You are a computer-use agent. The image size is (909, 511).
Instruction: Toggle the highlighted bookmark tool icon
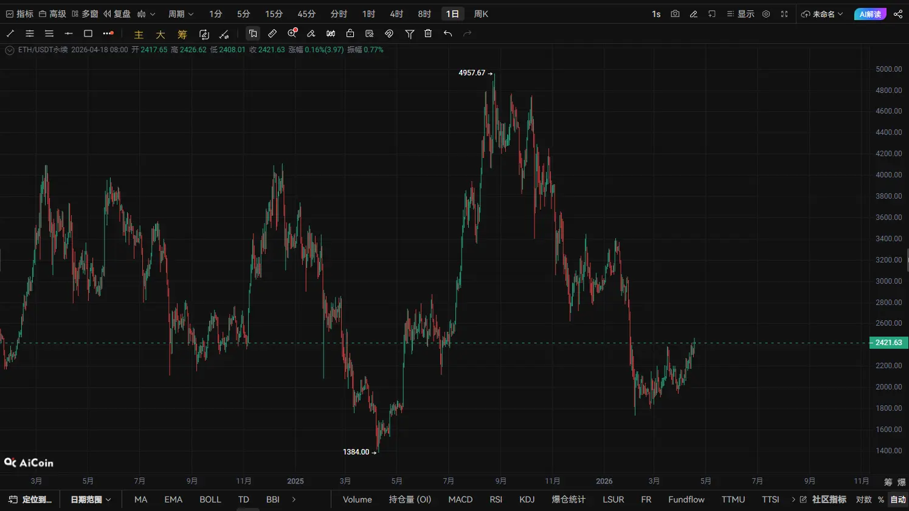[x=253, y=33]
